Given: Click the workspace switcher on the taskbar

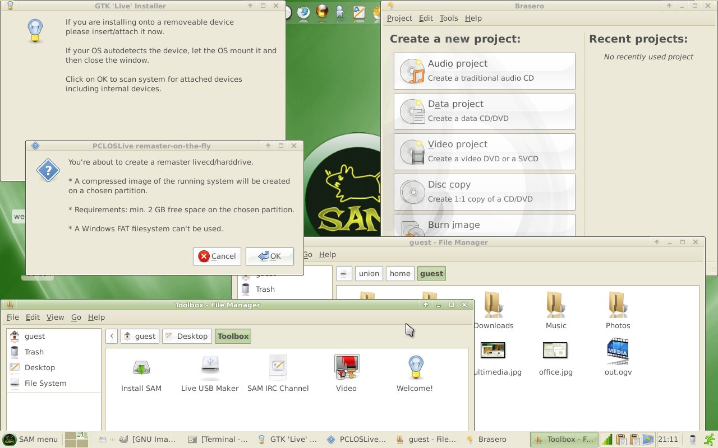Looking at the screenshot, I should tap(76, 440).
